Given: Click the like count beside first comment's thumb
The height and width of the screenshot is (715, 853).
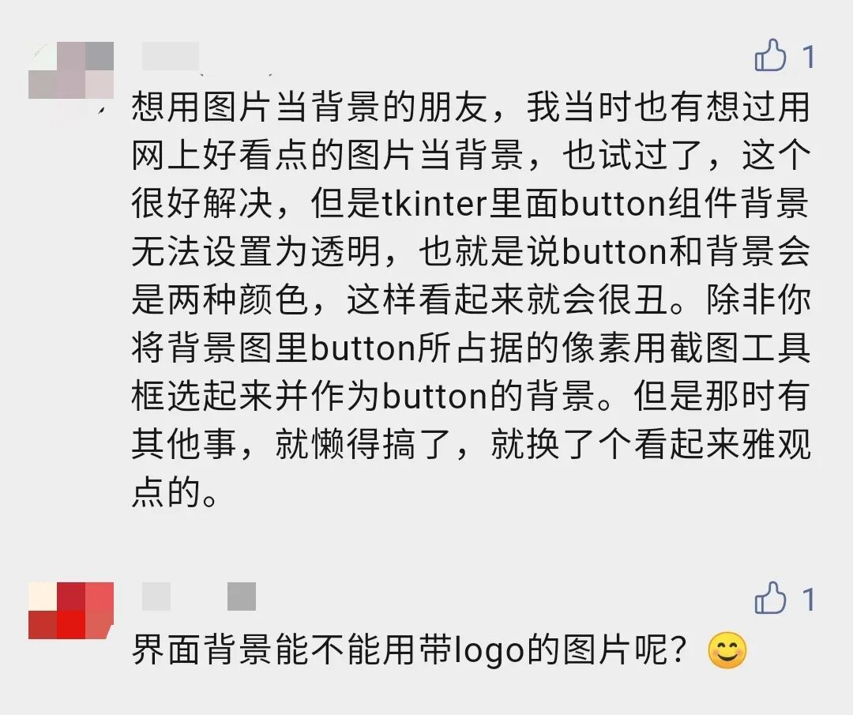Looking at the screenshot, I should click(x=809, y=57).
